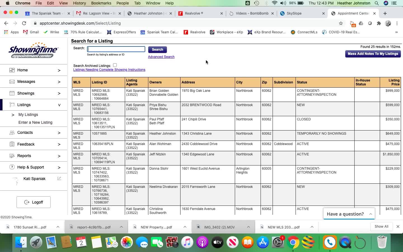Viewport: 403px width, 252px height.
Task: Reload the page in Chrome
Action: click(x=24, y=23)
